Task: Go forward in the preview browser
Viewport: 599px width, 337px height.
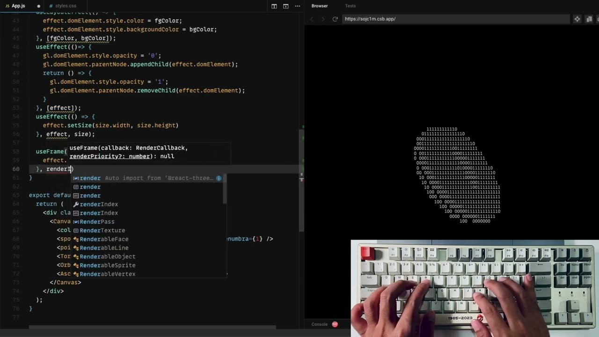Action: pyautogui.click(x=323, y=19)
